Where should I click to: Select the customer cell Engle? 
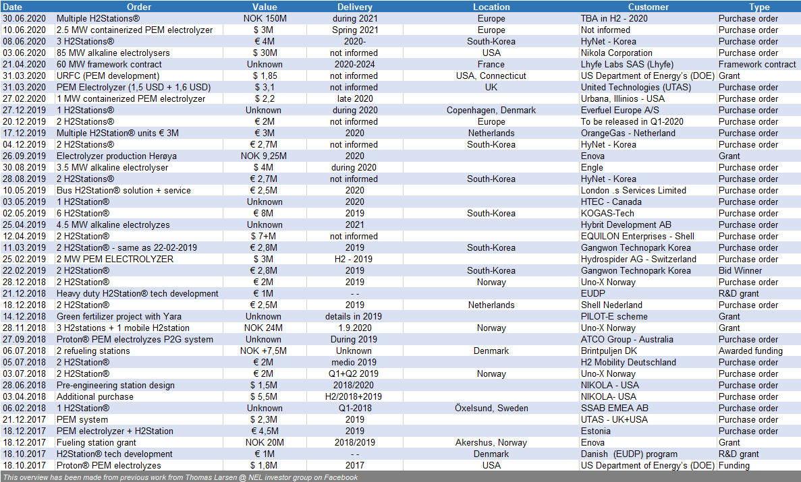tap(592, 167)
